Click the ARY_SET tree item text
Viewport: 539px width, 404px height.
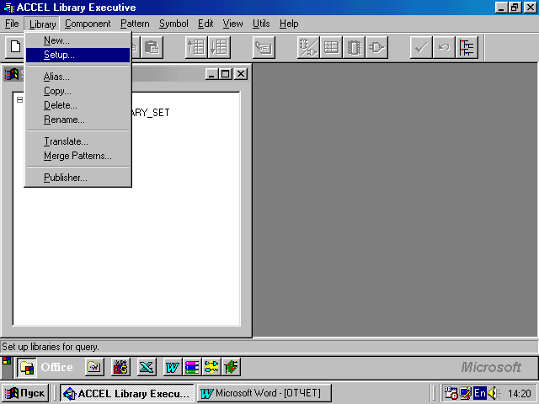[151, 113]
